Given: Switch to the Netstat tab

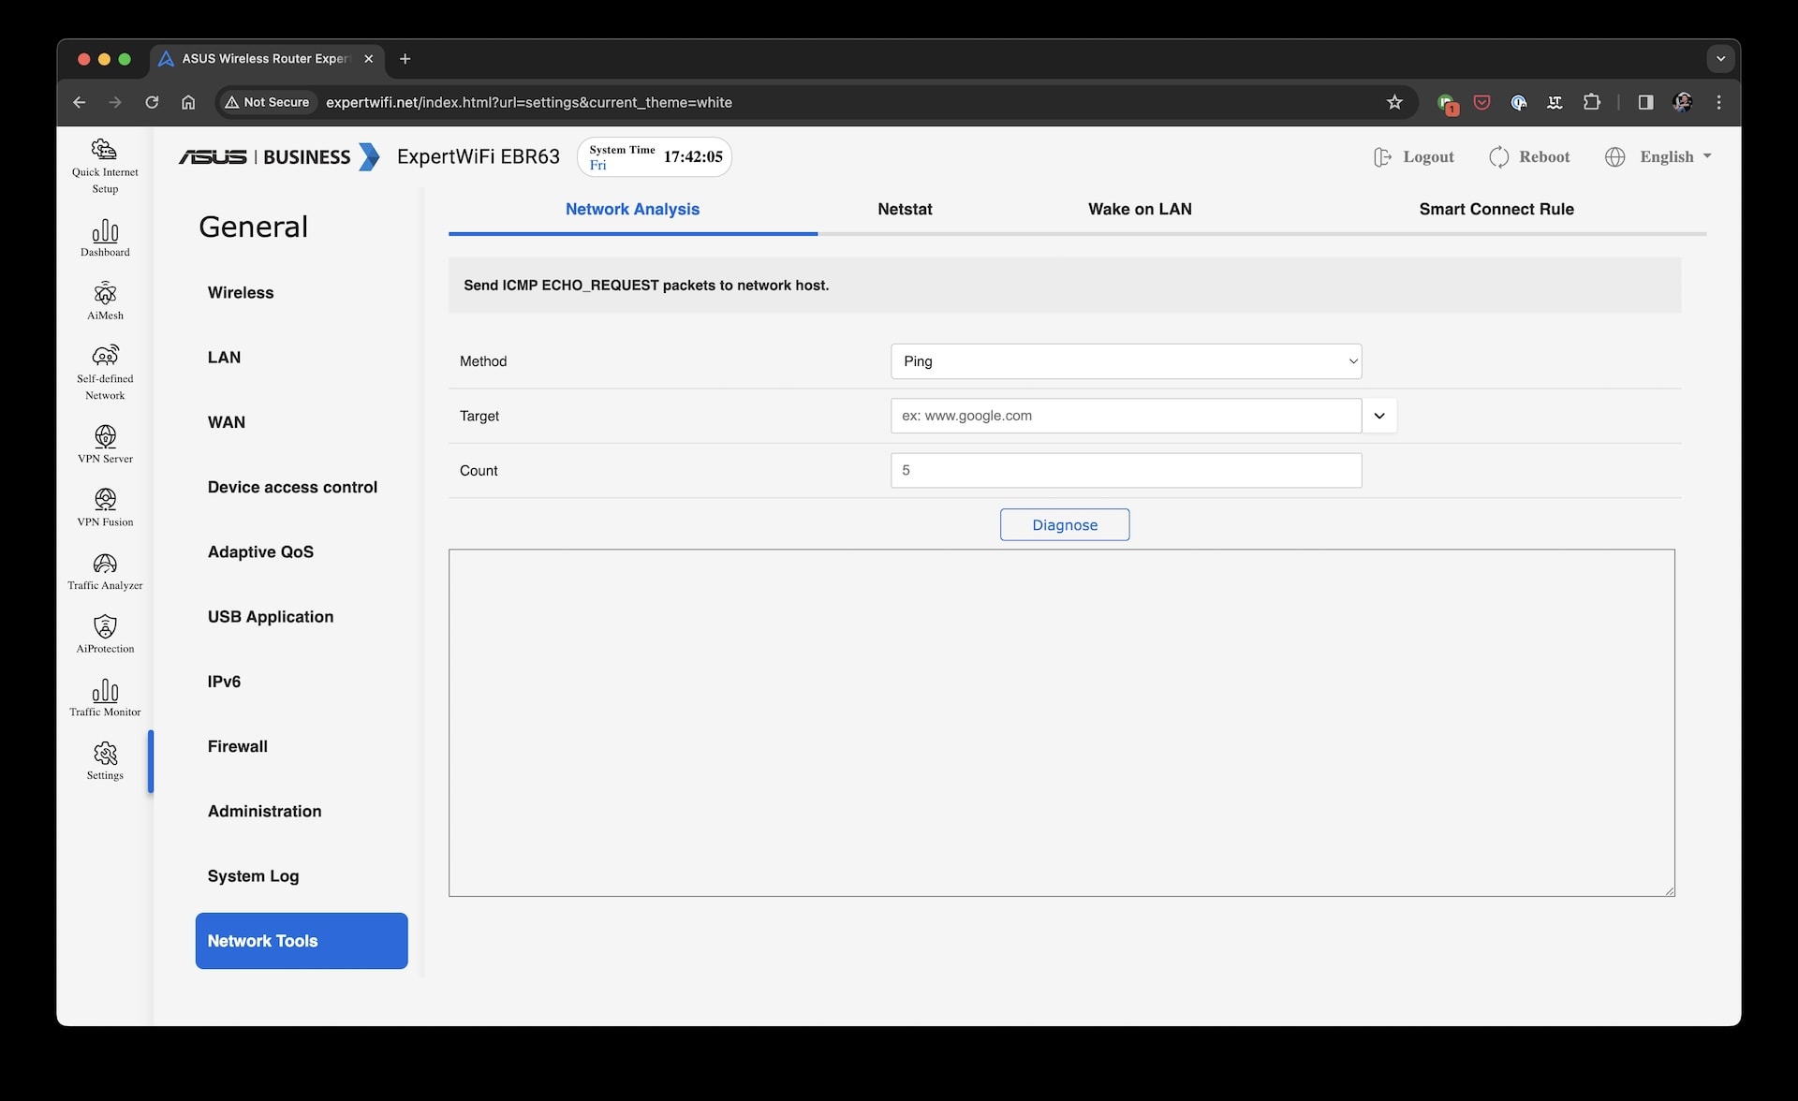Looking at the screenshot, I should pos(903,208).
